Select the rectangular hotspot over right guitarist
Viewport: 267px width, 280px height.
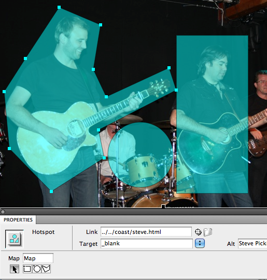click(x=212, y=114)
